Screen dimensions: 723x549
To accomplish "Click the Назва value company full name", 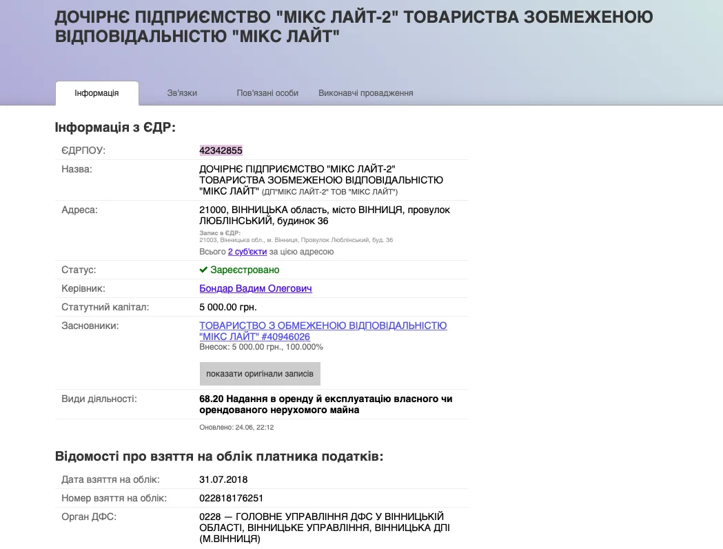I will [321, 180].
